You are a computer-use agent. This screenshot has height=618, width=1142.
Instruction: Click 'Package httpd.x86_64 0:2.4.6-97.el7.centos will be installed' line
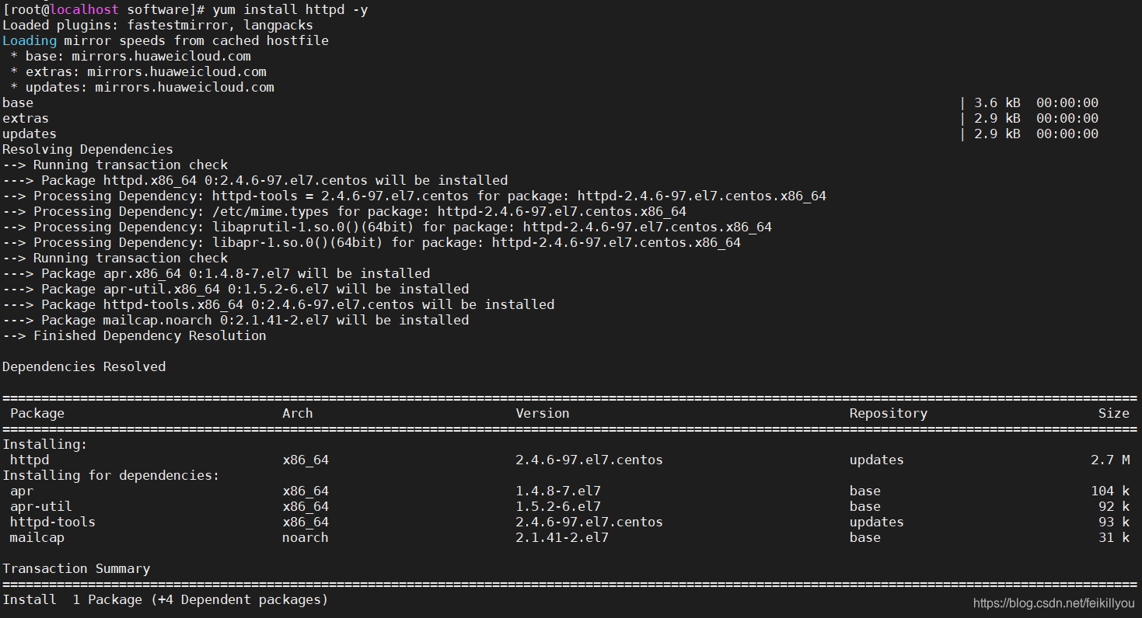click(255, 180)
